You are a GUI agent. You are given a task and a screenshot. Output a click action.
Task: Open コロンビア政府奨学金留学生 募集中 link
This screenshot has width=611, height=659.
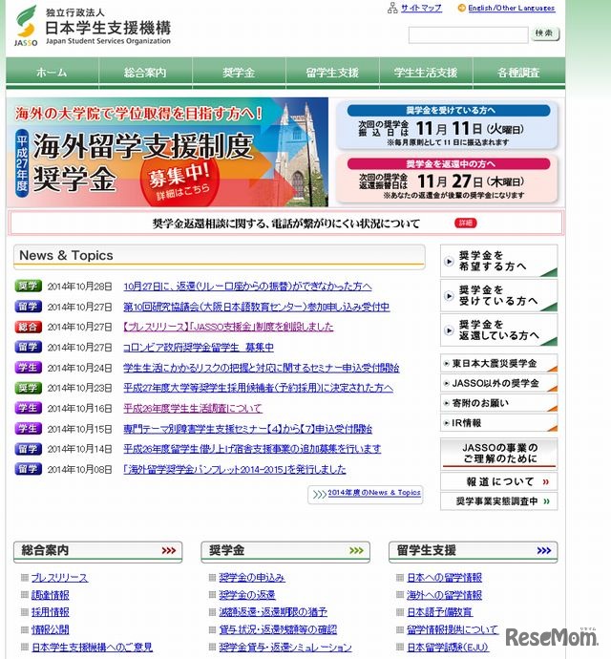click(x=199, y=347)
